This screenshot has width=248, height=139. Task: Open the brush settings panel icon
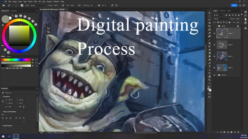coord(22,5)
